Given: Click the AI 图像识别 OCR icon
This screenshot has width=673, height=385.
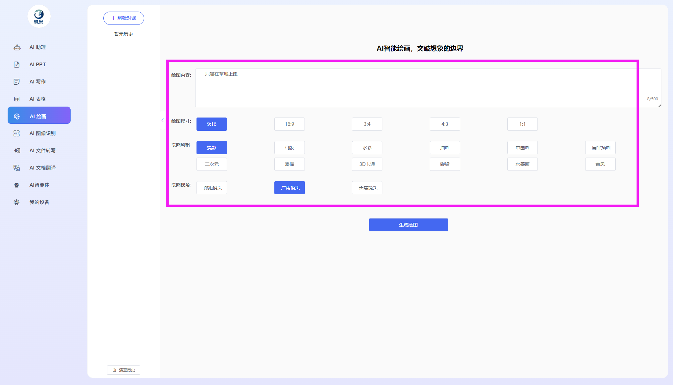Looking at the screenshot, I should [x=17, y=133].
